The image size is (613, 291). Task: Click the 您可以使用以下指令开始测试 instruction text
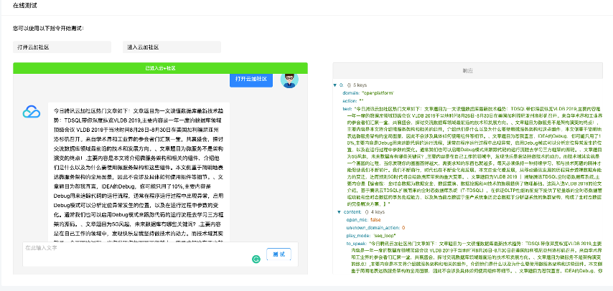(48, 29)
